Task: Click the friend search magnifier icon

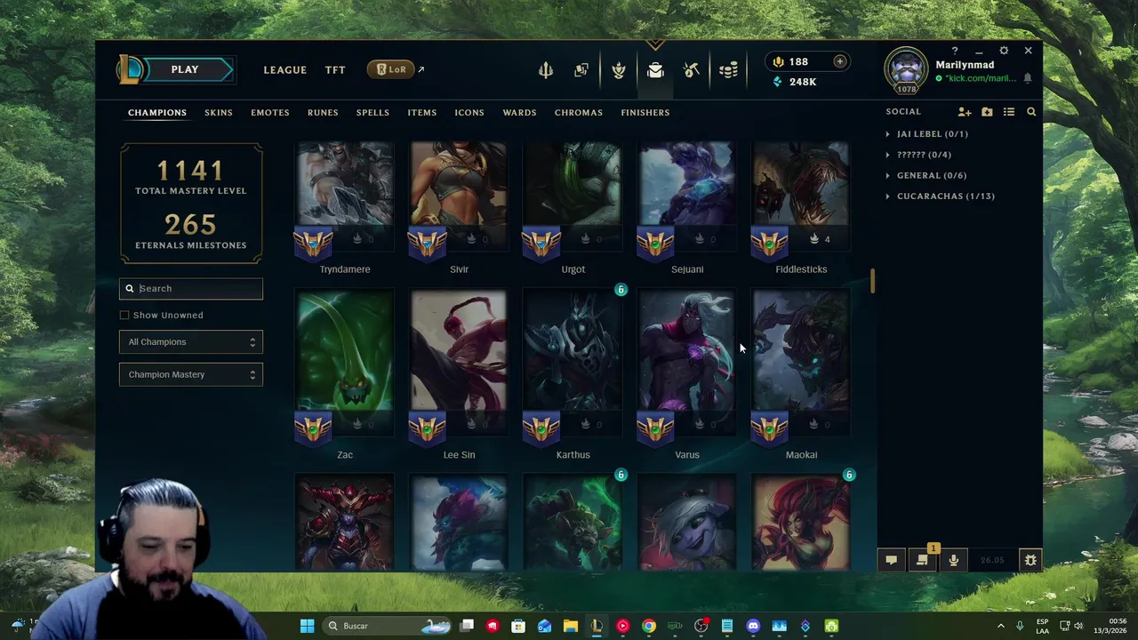Action: pos(1031,112)
